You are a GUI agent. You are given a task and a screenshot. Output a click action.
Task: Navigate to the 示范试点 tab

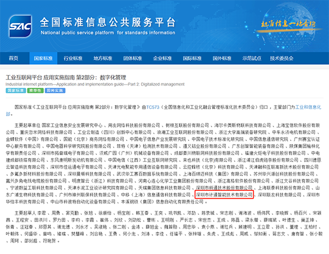[x=251, y=58]
